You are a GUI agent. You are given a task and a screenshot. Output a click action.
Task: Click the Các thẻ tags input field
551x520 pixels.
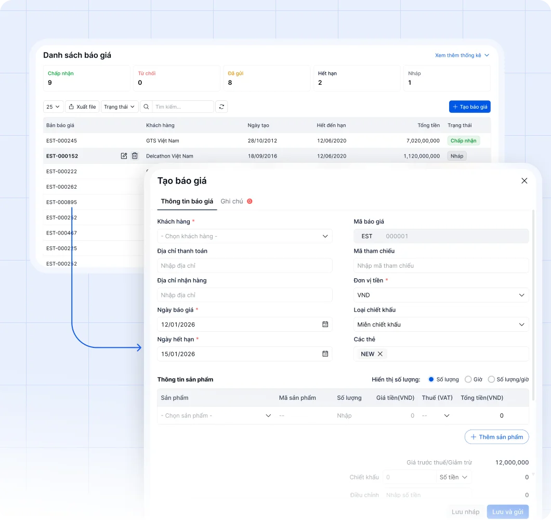tap(441, 354)
